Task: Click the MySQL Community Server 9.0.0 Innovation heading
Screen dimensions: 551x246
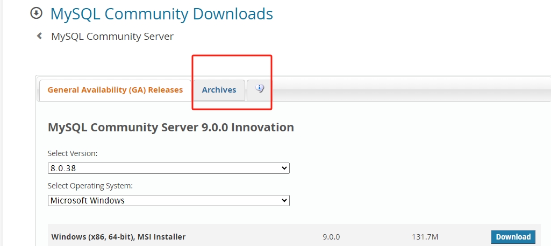Action: pyautogui.click(x=171, y=127)
